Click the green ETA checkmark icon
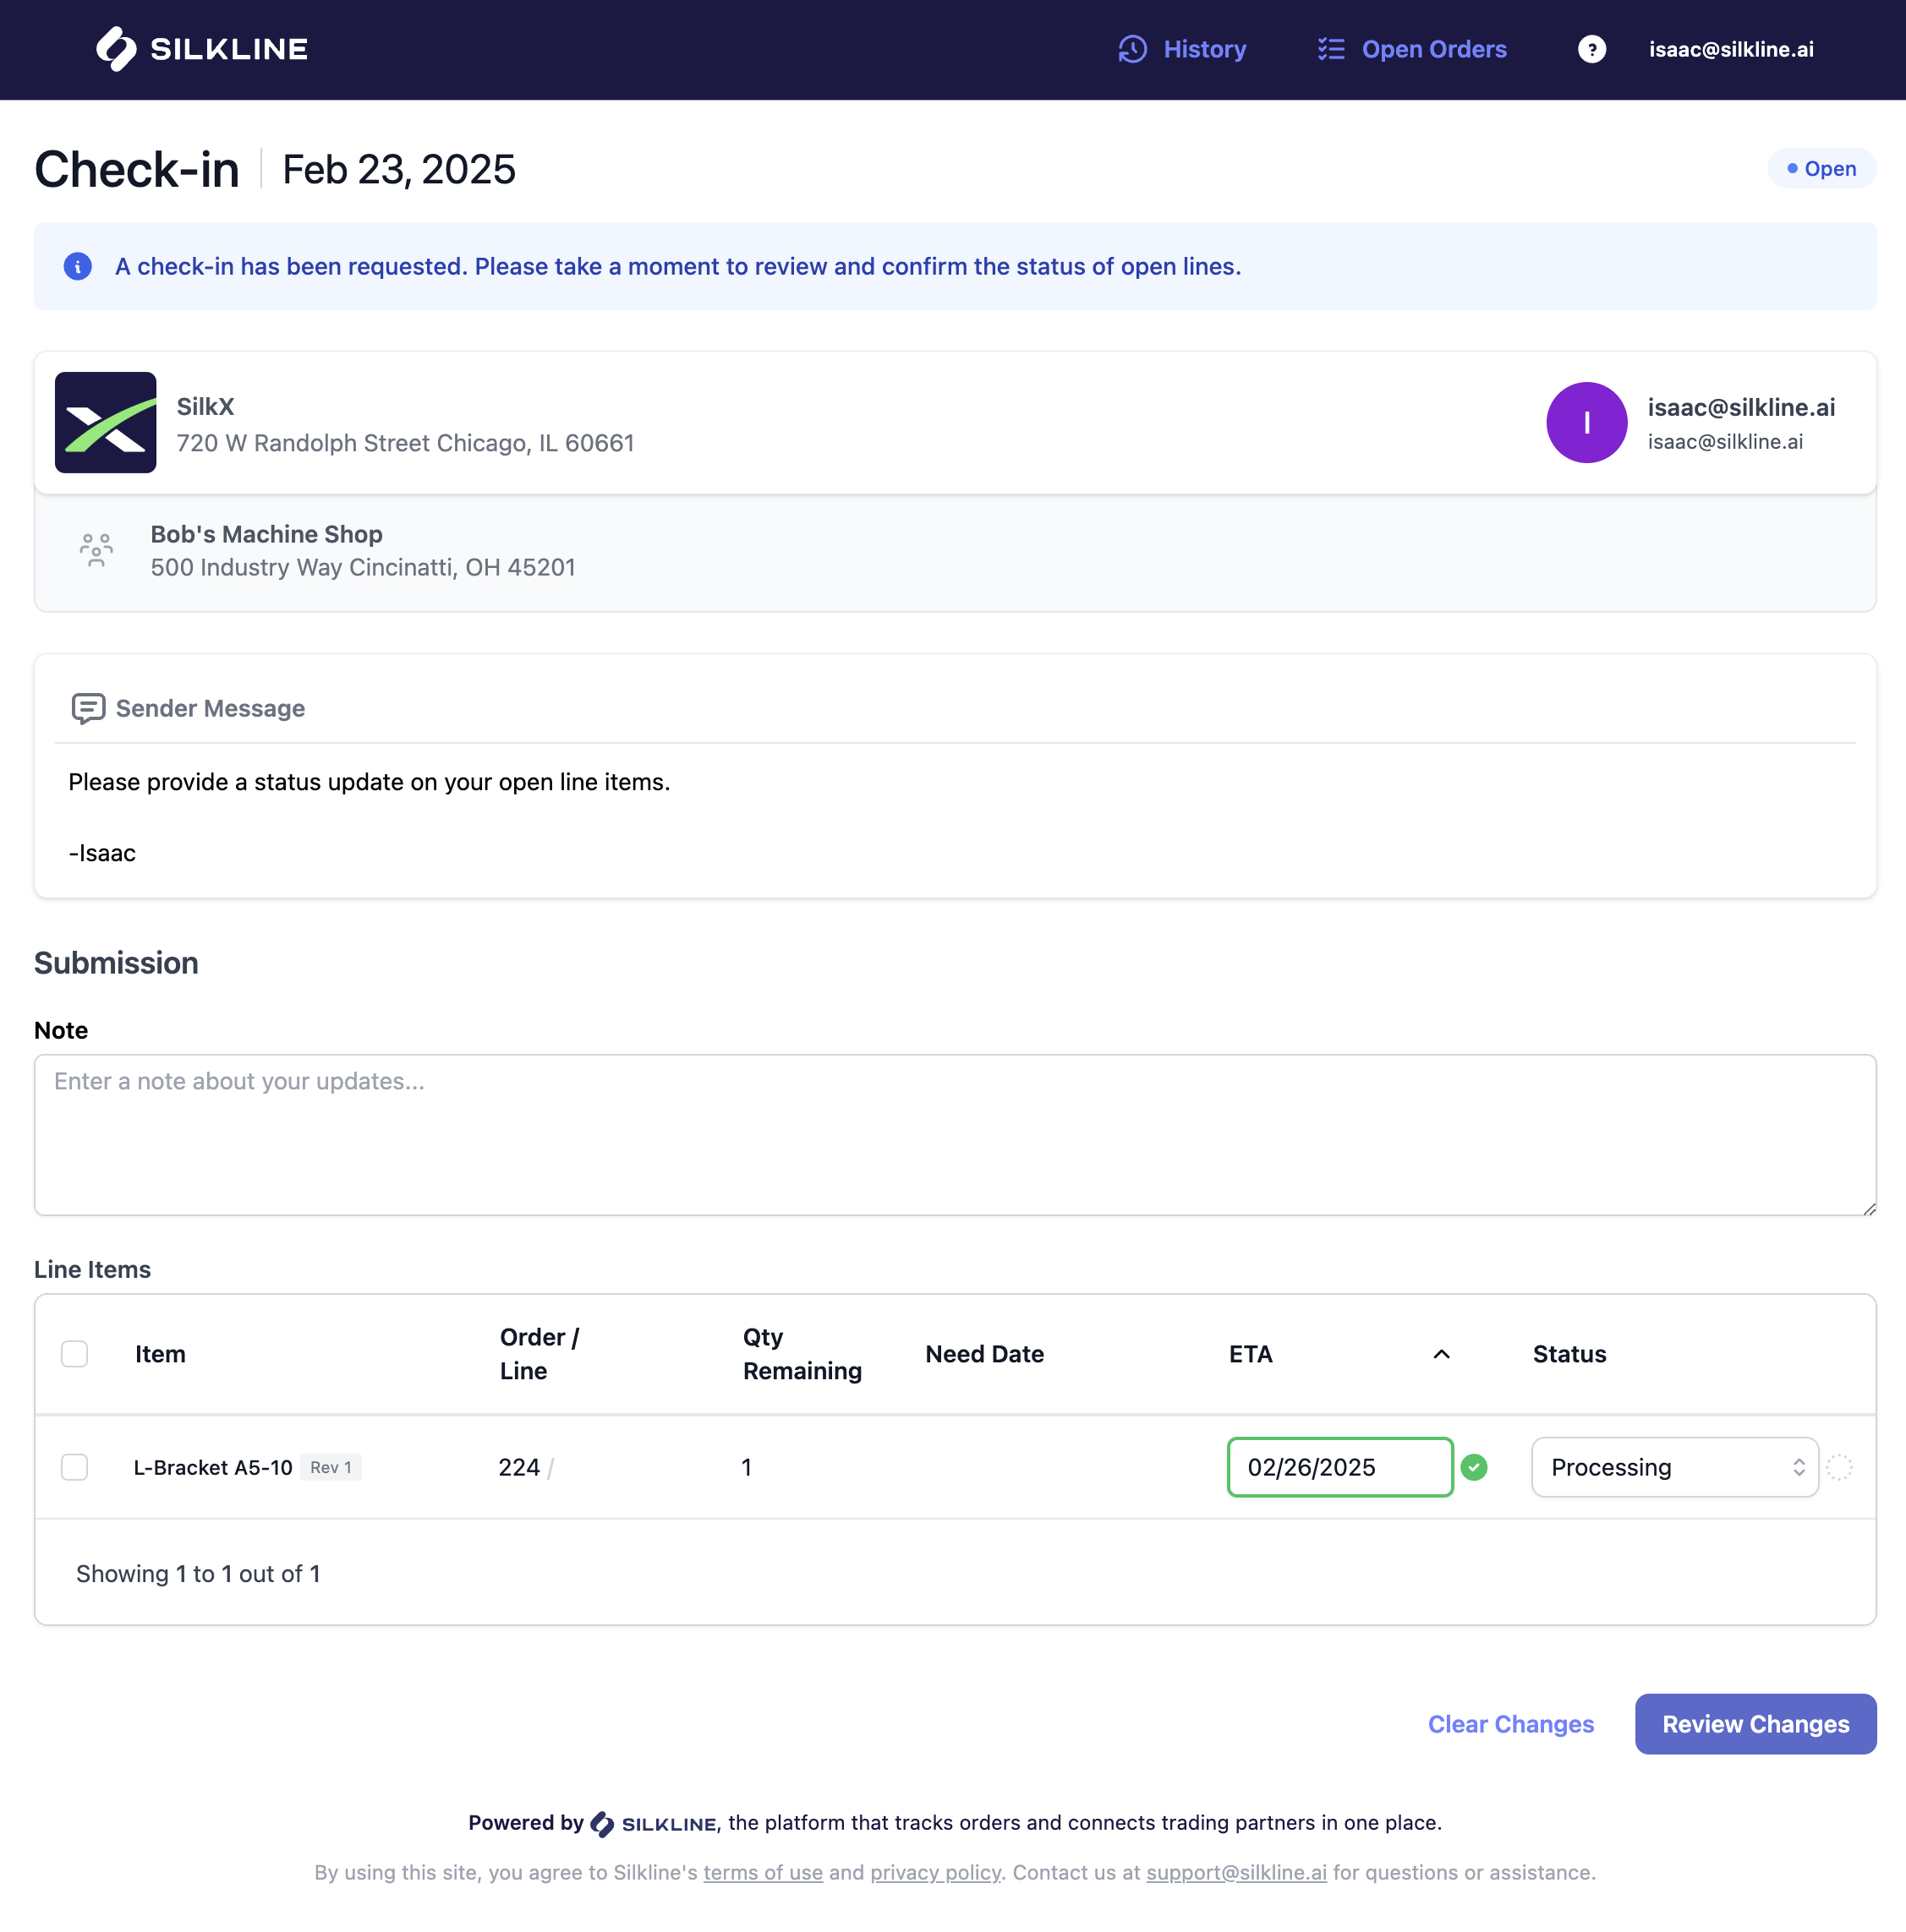Screen dimensions: 1906x1932 coord(1474,1467)
